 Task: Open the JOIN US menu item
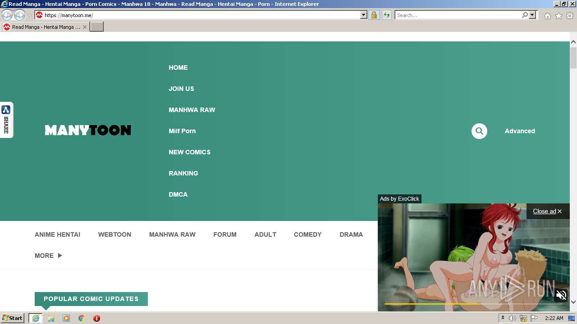coord(181,89)
